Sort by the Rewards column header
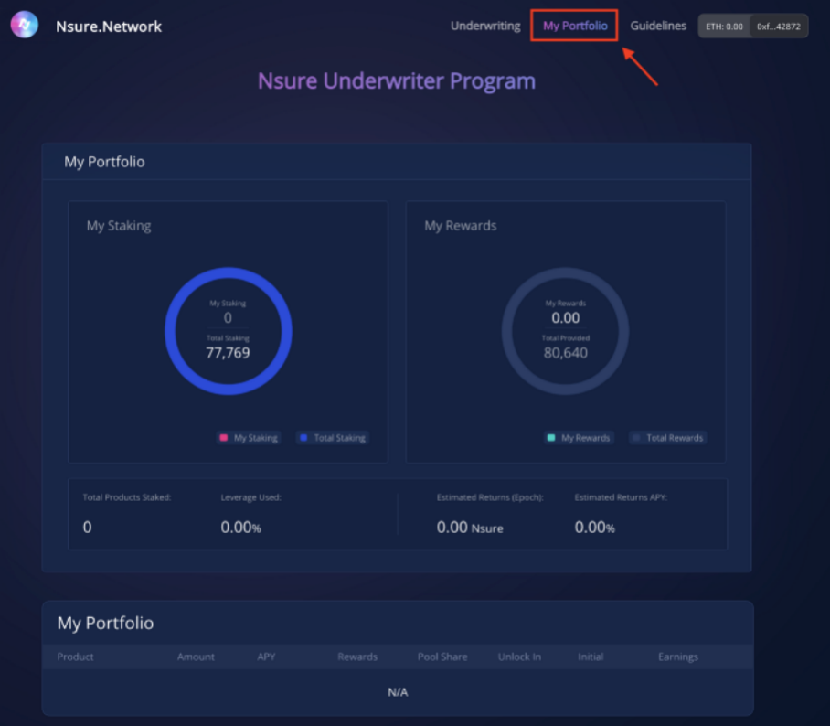 [x=357, y=657]
